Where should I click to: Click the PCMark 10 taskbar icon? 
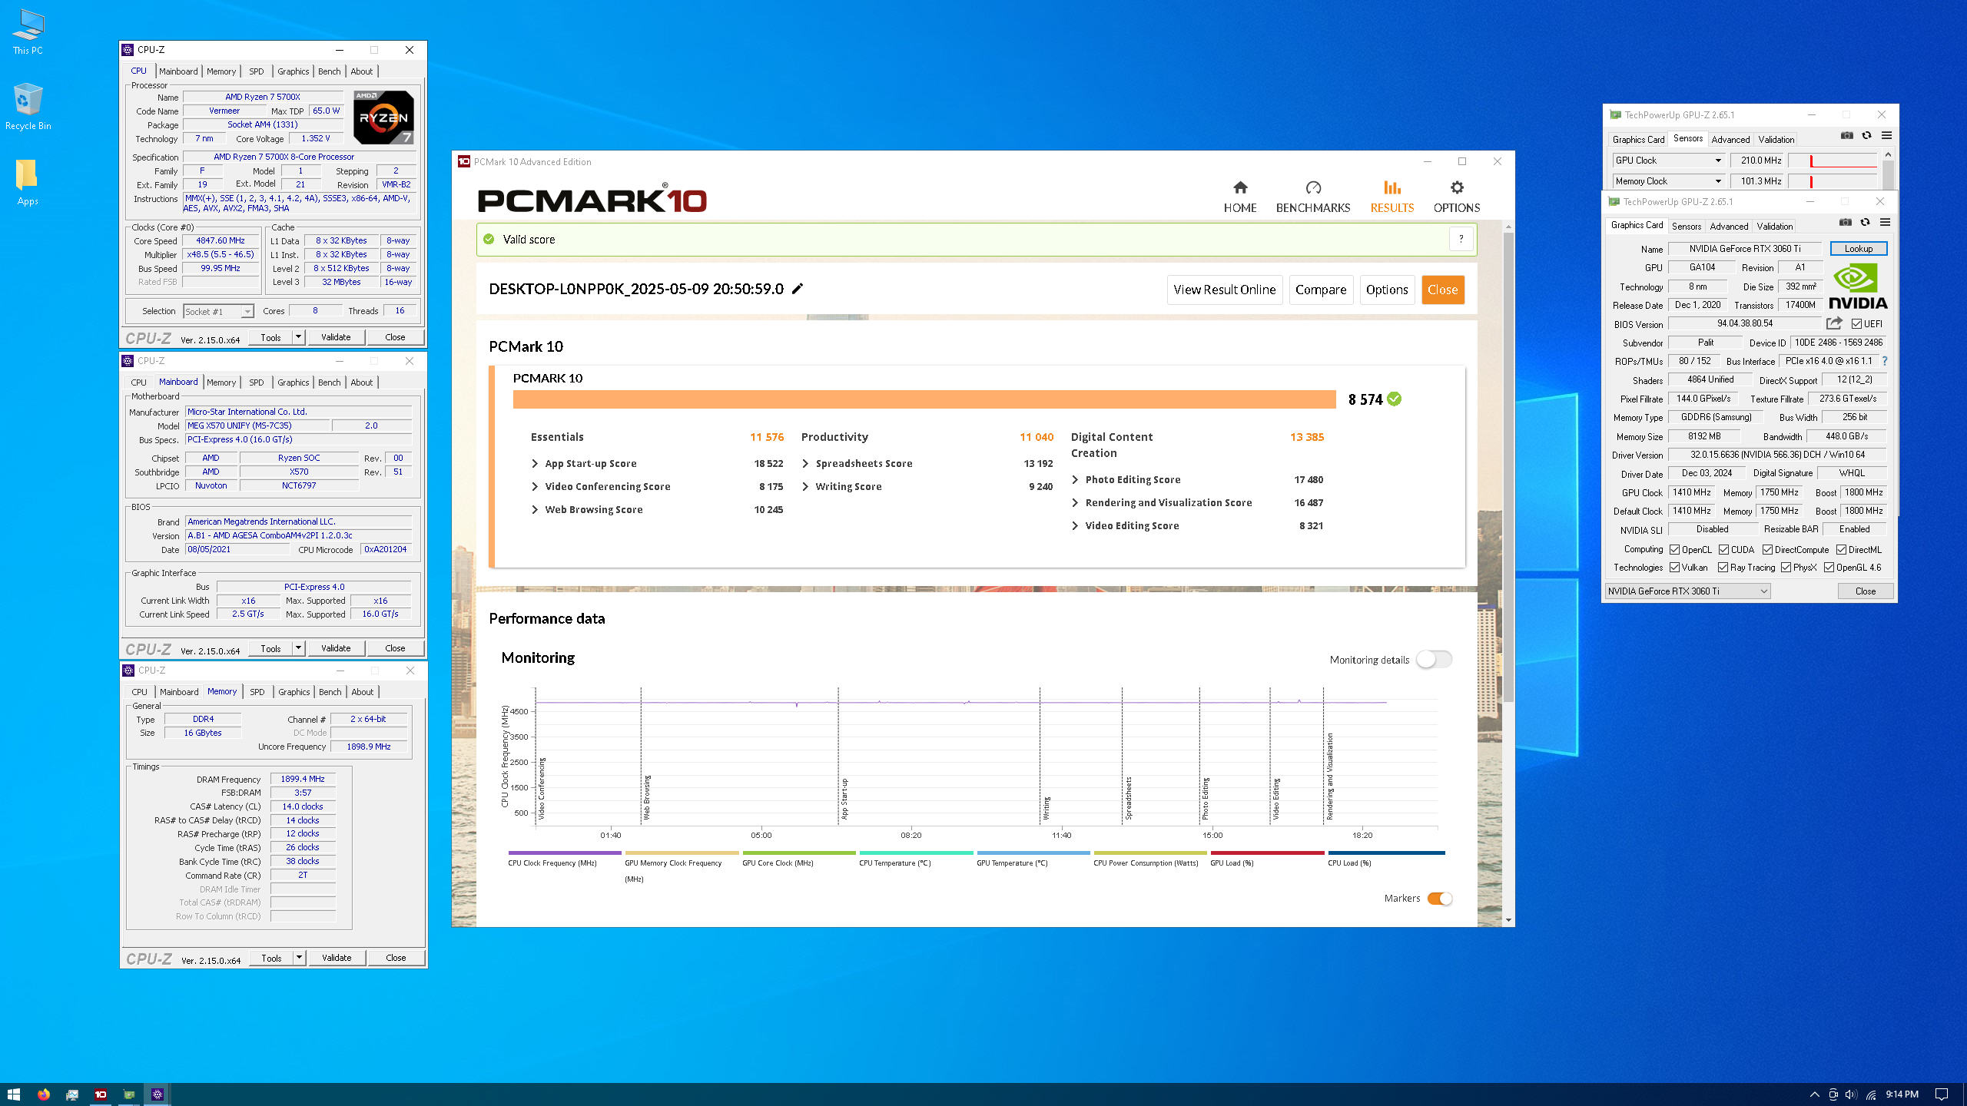[101, 1094]
